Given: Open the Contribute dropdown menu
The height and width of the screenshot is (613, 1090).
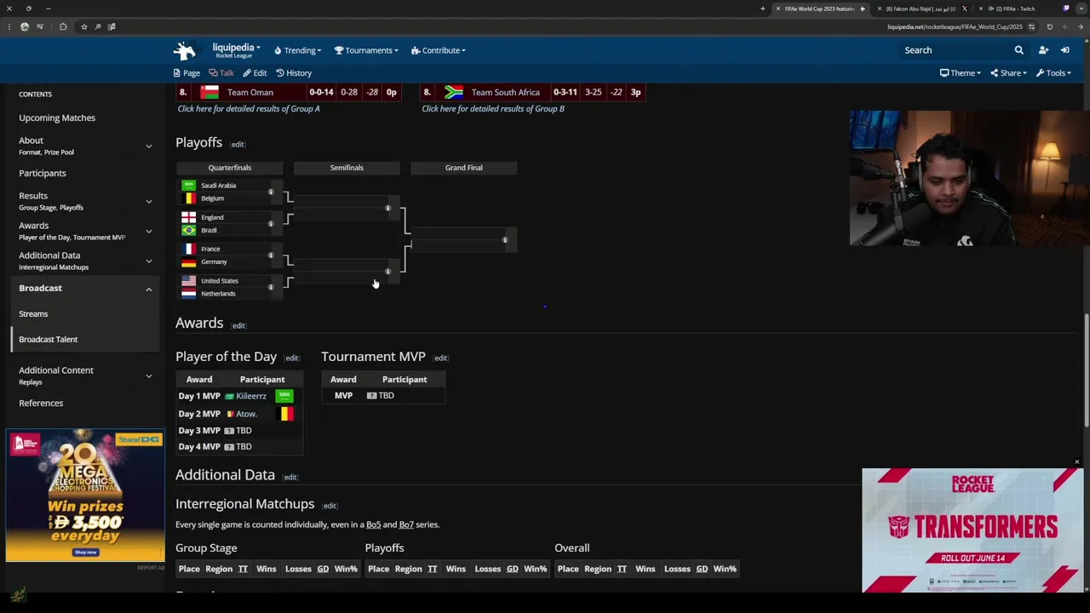Looking at the screenshot, I should tap(438, 50).
